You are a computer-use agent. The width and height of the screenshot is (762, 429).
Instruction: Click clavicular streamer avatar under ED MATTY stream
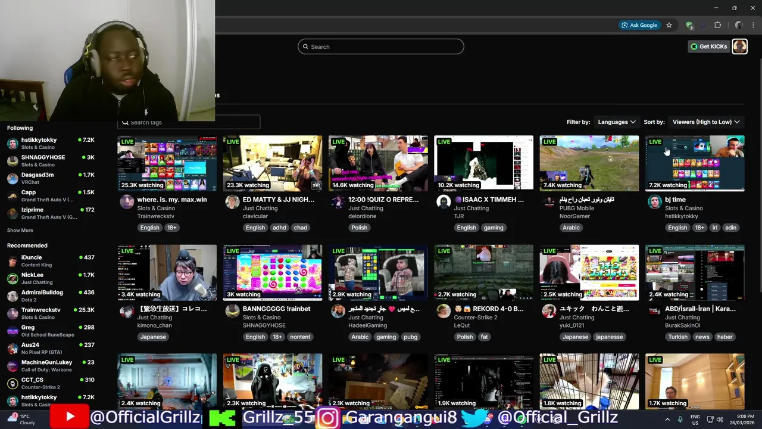[232, 201]
